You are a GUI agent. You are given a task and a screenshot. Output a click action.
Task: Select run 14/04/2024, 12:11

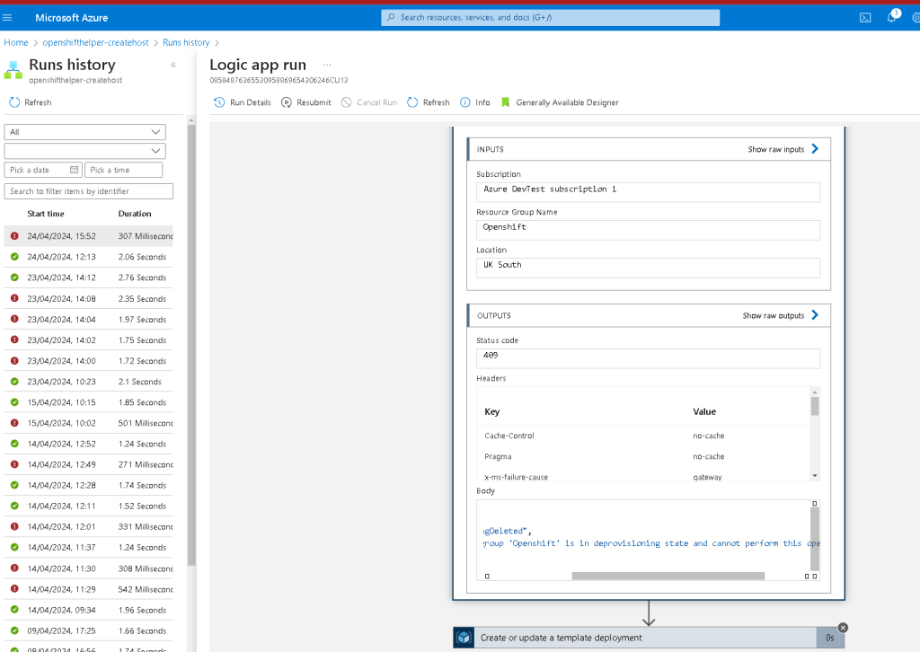click(89, 506)
